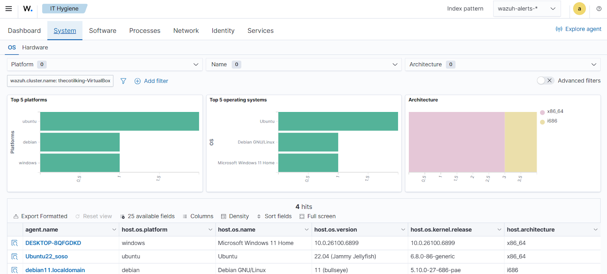The image size is (607, 274).
Task: Click the wazuh.cluster.name filter pill
Action: (60, 81)
